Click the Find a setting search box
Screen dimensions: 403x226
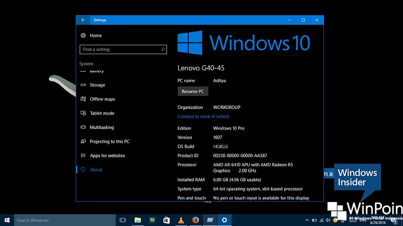(123, 49)
